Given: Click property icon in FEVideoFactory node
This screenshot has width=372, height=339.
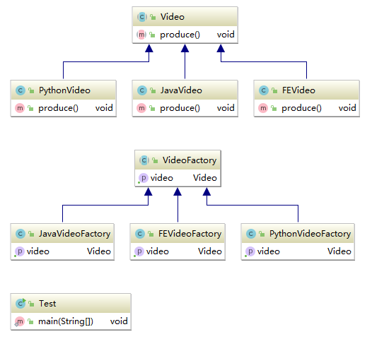Looking at the screenshot, I should (x=139, y=251).
